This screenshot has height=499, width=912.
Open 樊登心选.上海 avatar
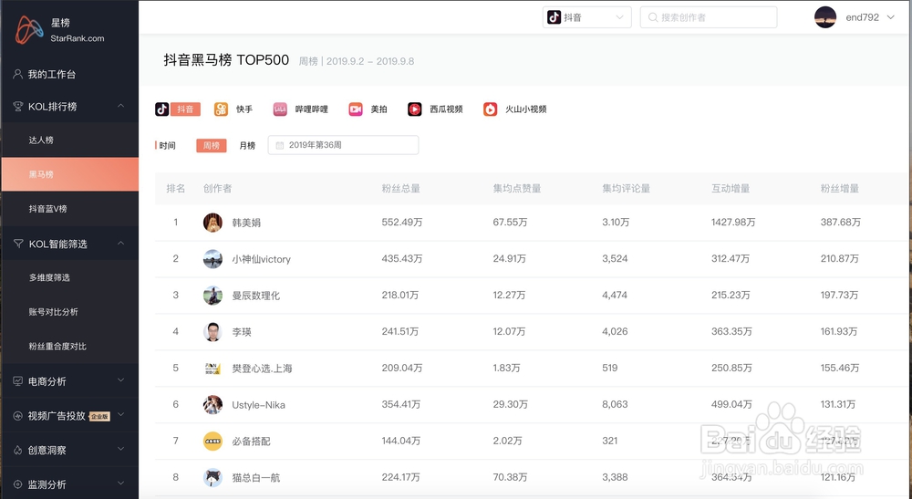pyautogui.click(x=212, y=369)
